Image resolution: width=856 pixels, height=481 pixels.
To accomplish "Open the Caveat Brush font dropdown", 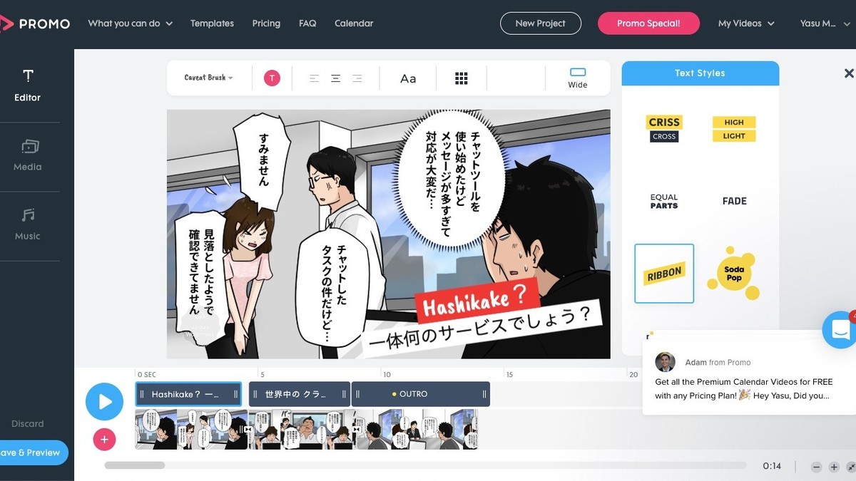I will point(208,78).
